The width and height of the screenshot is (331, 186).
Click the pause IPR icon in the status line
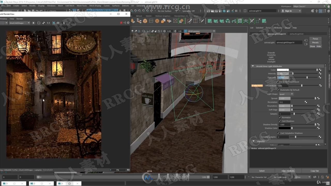(236, 11)
